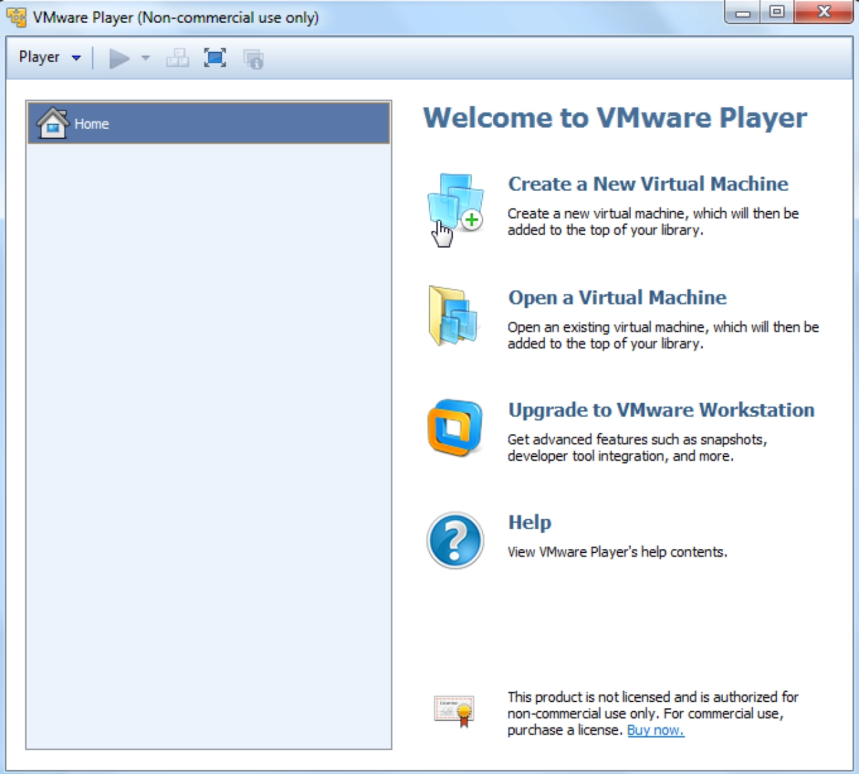Click 'Create a new virtual machine, which' description
Screen dimensions: 859x774
pos(653,222)
